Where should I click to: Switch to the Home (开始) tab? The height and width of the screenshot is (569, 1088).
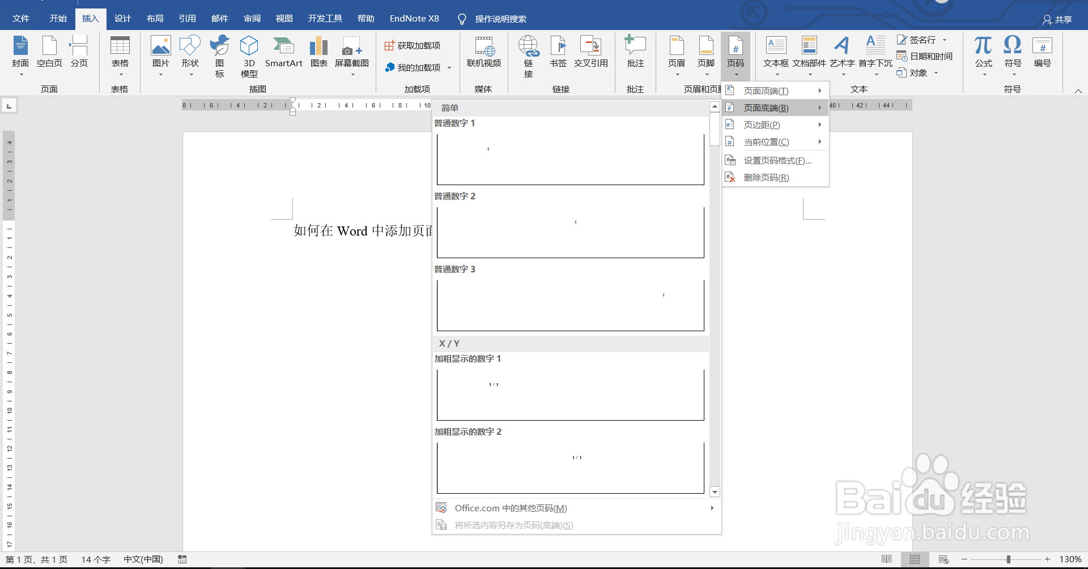click(58, 19)
